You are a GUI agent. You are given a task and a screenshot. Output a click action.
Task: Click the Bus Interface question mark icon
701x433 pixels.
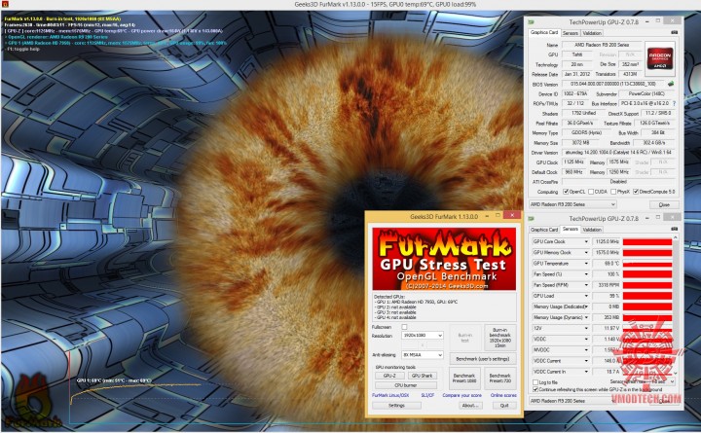tap(674, 103)
